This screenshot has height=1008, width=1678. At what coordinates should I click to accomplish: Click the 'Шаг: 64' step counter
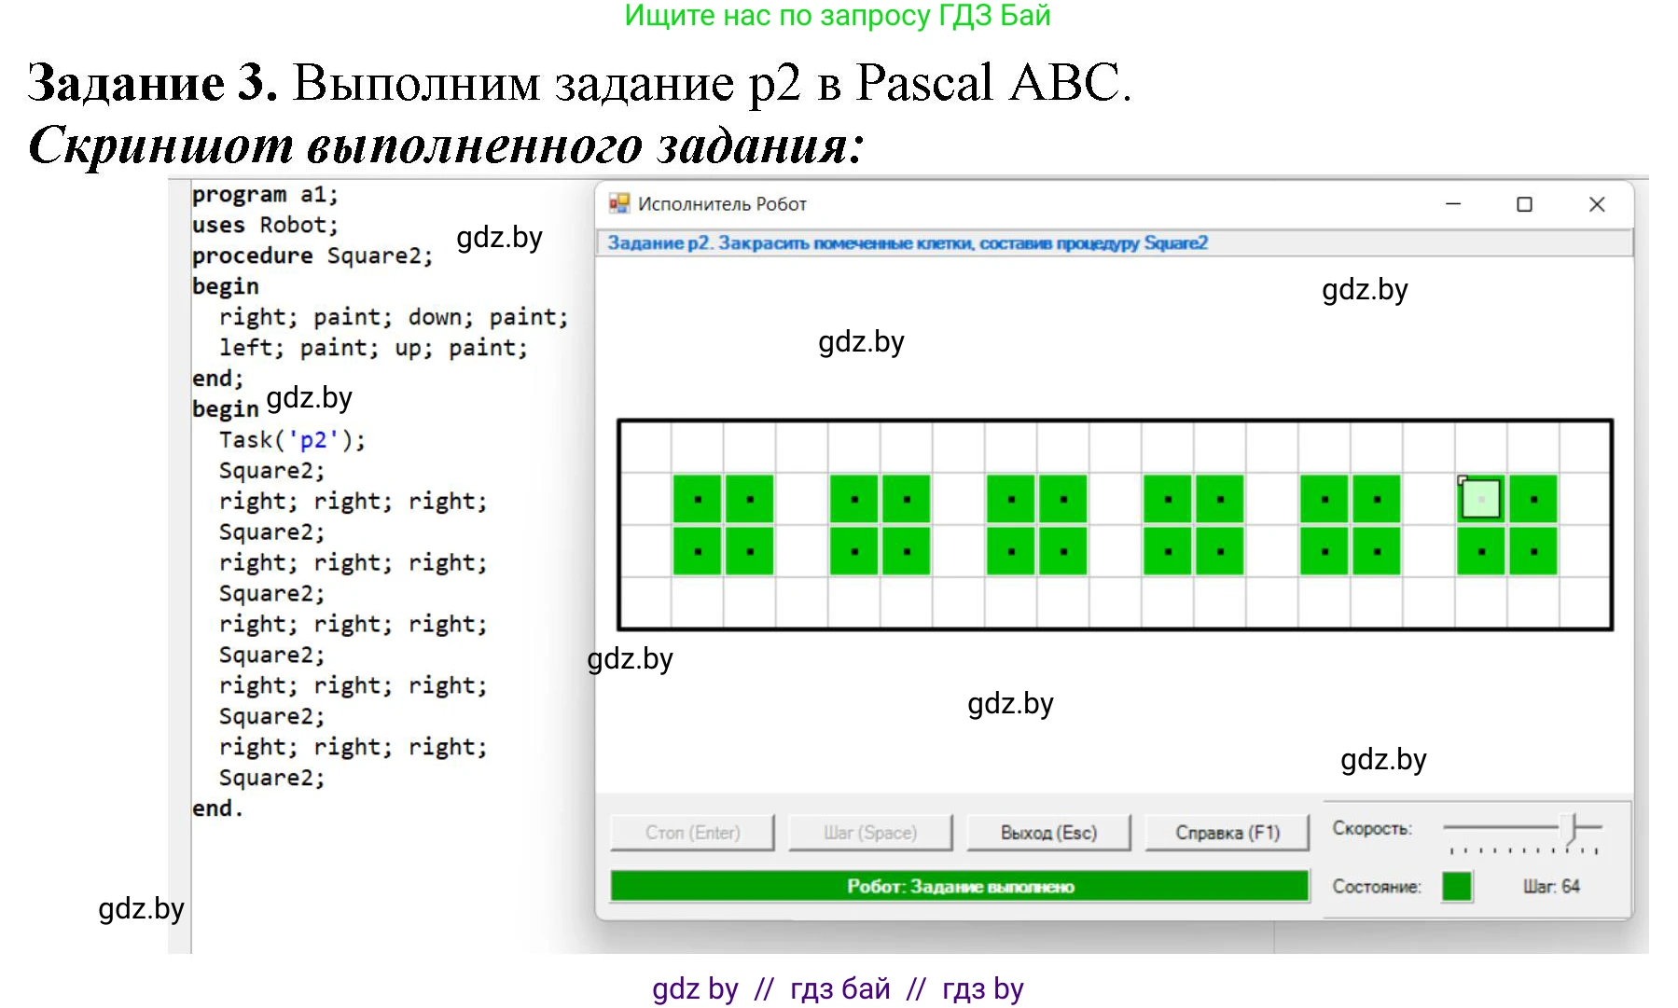point(1551,886)
